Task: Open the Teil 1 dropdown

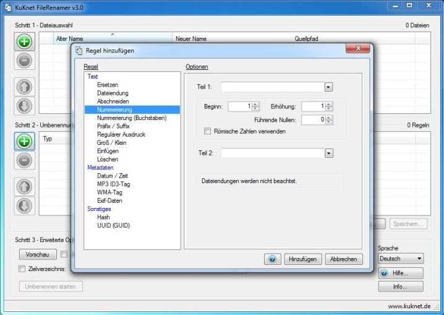Action: 328,87
